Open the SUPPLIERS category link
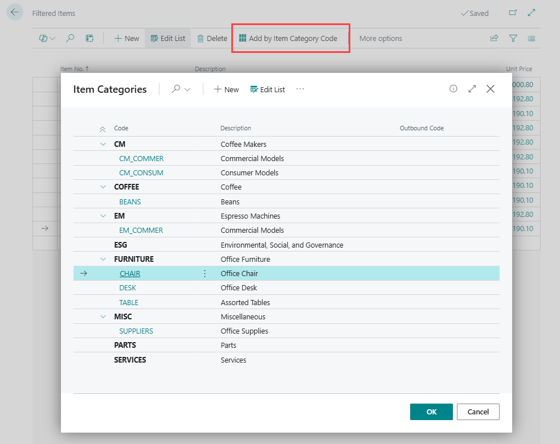 pos(136,331)
